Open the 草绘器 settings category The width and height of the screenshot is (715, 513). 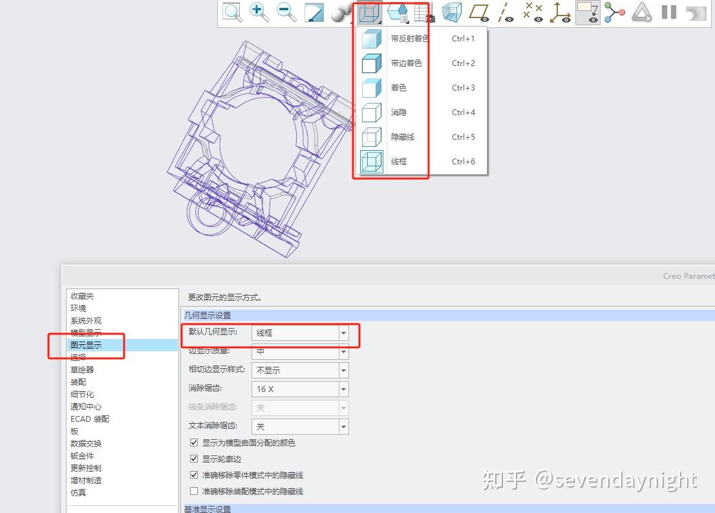tap(81, 369)
